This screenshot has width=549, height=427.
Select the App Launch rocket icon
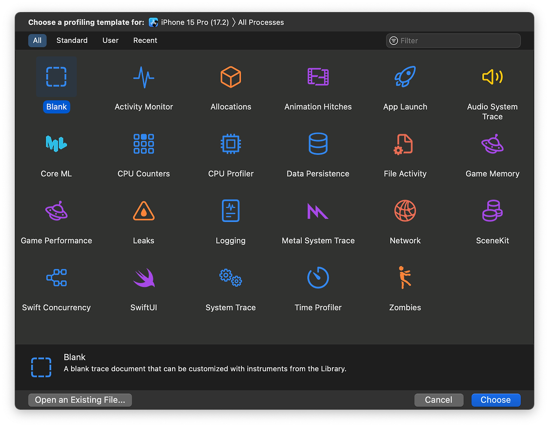[405, 77]
